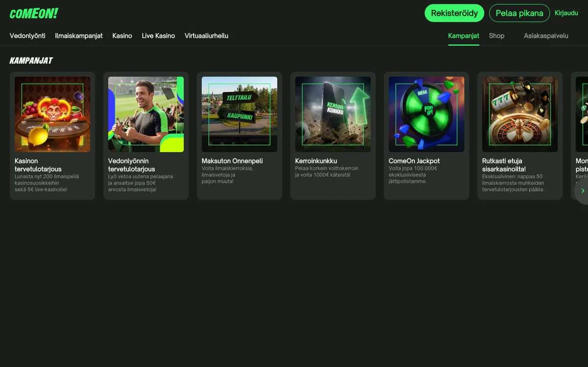
Task: Open the Telttailu Kaupunki signpost image
Action: pyautogui.click(x=240, y=115)
